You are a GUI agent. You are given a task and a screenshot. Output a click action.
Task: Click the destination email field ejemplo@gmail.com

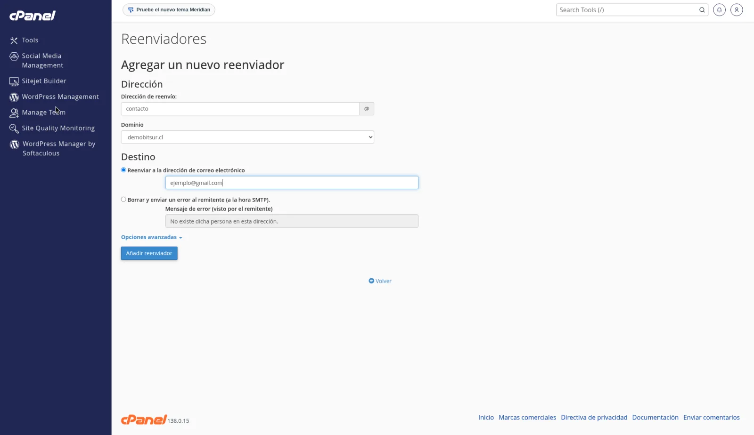(x=292, y=183)
